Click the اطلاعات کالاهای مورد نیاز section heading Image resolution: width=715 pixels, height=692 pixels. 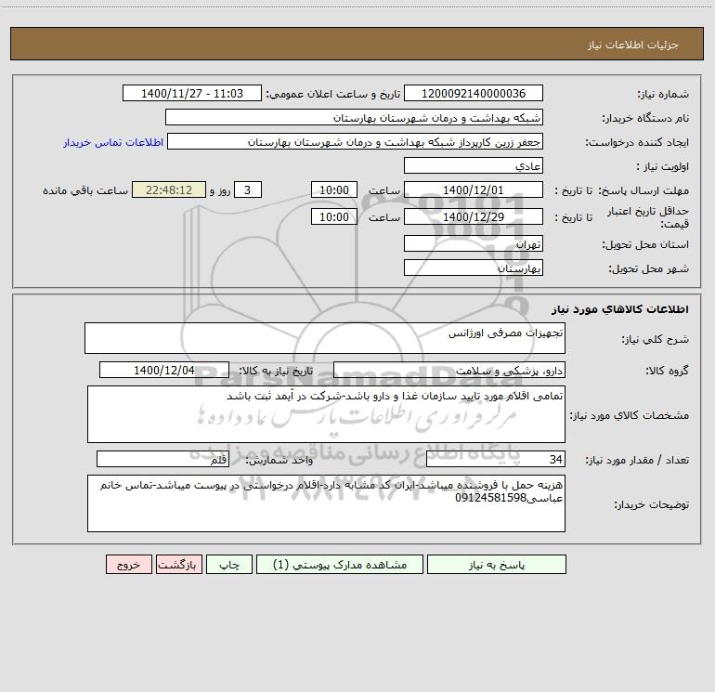[620, 309]
